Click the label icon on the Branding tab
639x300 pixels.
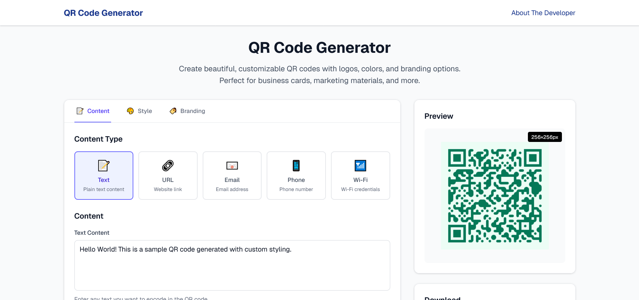pos(173,111)
